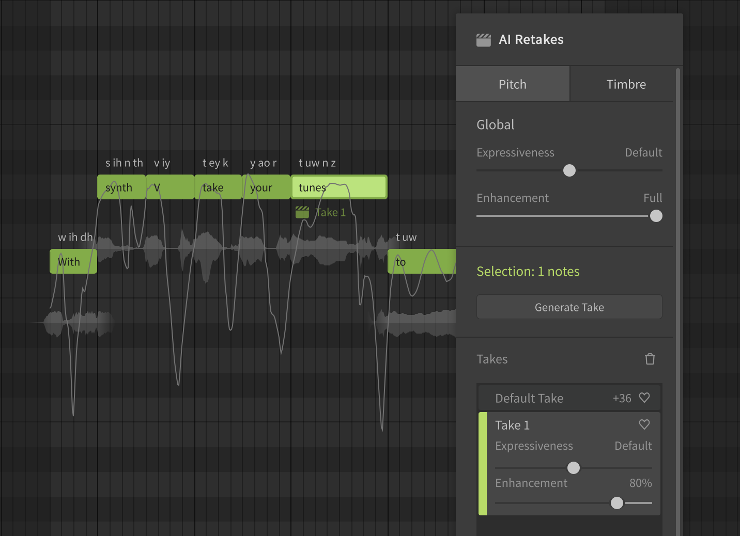Click the Global Enhancement slider handle

click(x=656, y=216)
